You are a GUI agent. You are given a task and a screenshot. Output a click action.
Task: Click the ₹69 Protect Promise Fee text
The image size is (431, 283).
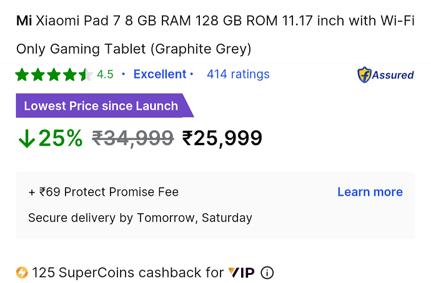click(x=103, y=192)
